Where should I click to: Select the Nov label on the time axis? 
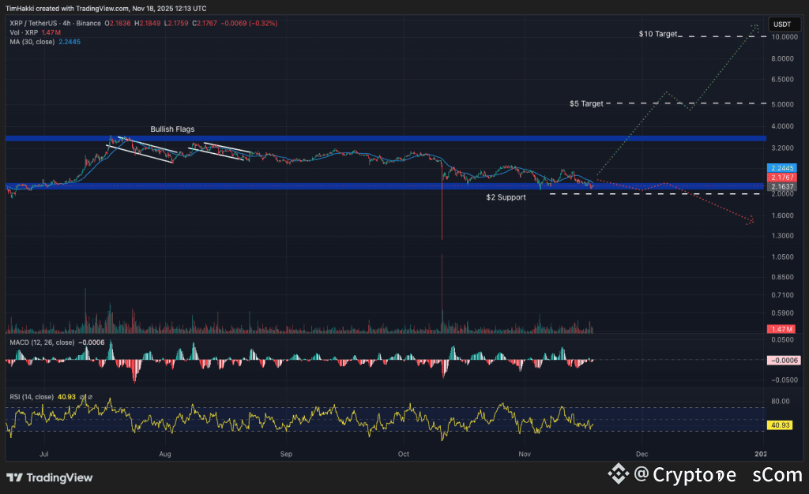pyautogui.click(x=524, y=455)
